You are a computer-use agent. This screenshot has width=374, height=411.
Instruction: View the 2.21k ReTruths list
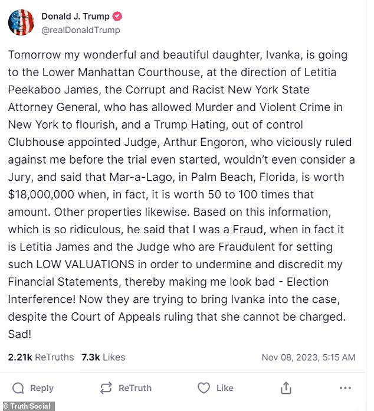pyautogui.click(x=41, y=357)
